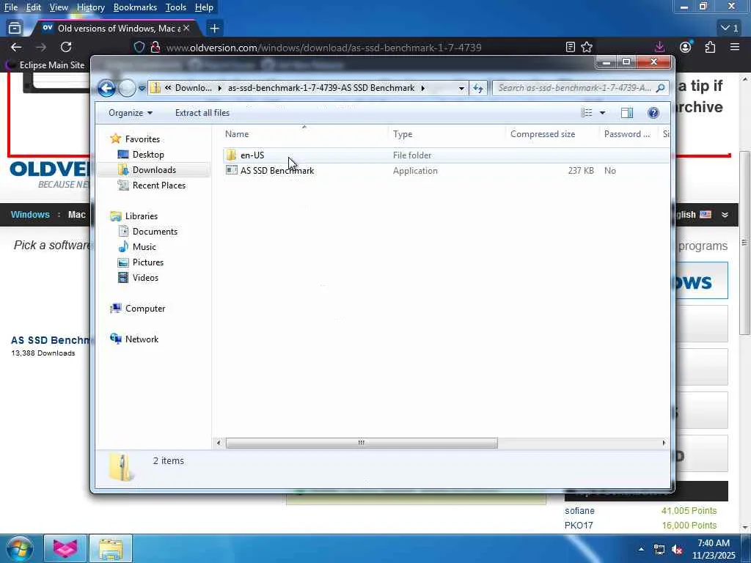Open a new browser tab
The width and height of the screenshot is (751, 563).
click(215, 29)
